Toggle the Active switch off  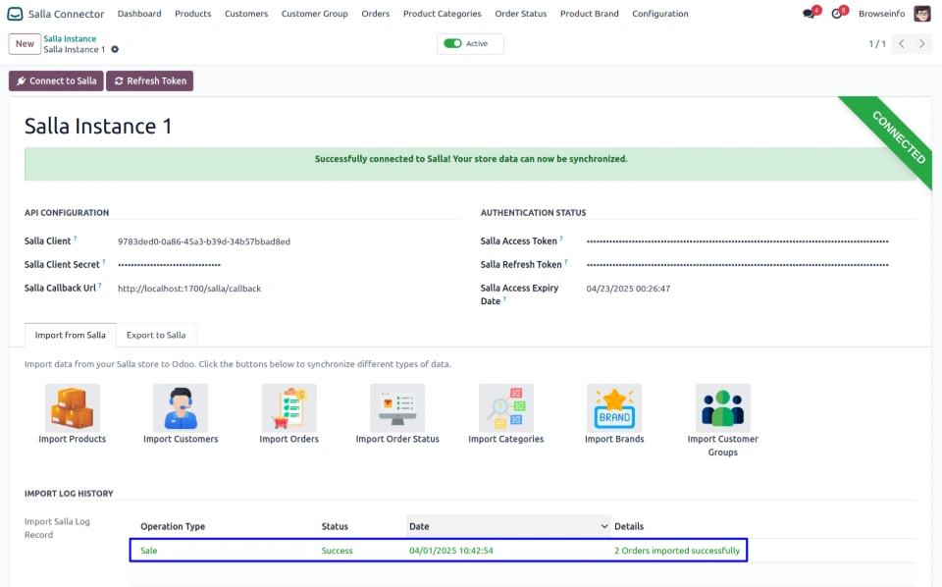(452, 44)
